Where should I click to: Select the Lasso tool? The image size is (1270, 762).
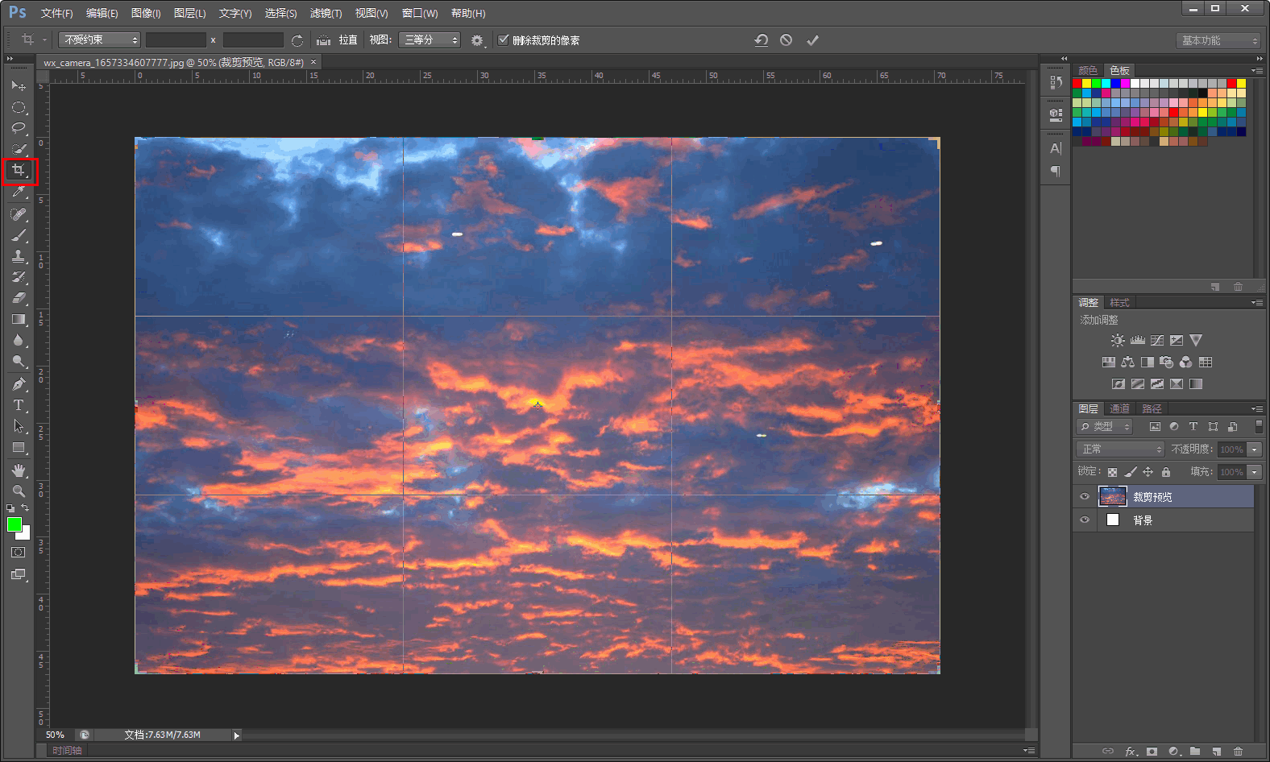click(x=19, y=128)
